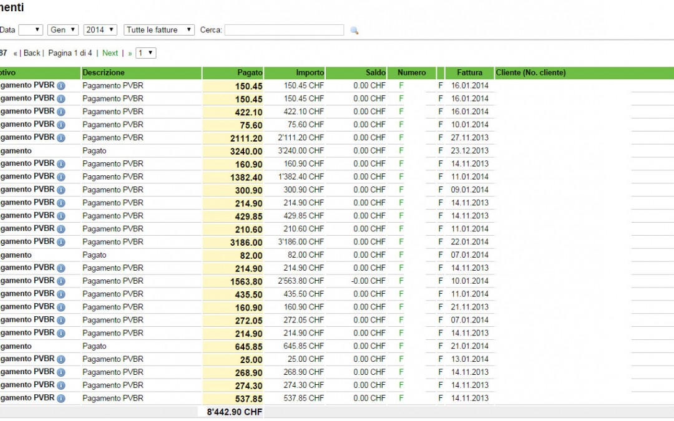Image resolution: width=674 pixels, height=421 pixels.
Task: Show info for the 1382.40 PVBR payment
Action: [61, 177]
